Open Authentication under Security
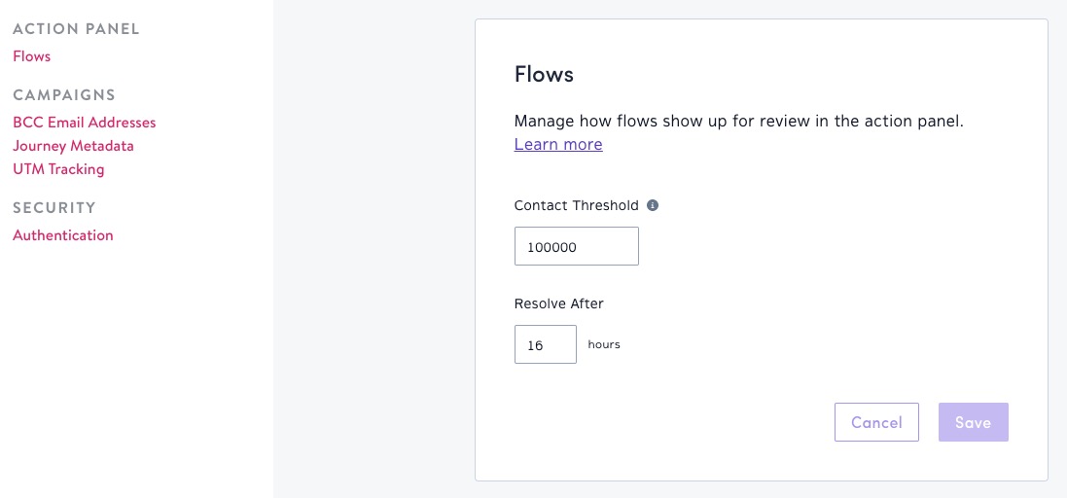This screenshot has width=1067, height=498. coord(63,235)
